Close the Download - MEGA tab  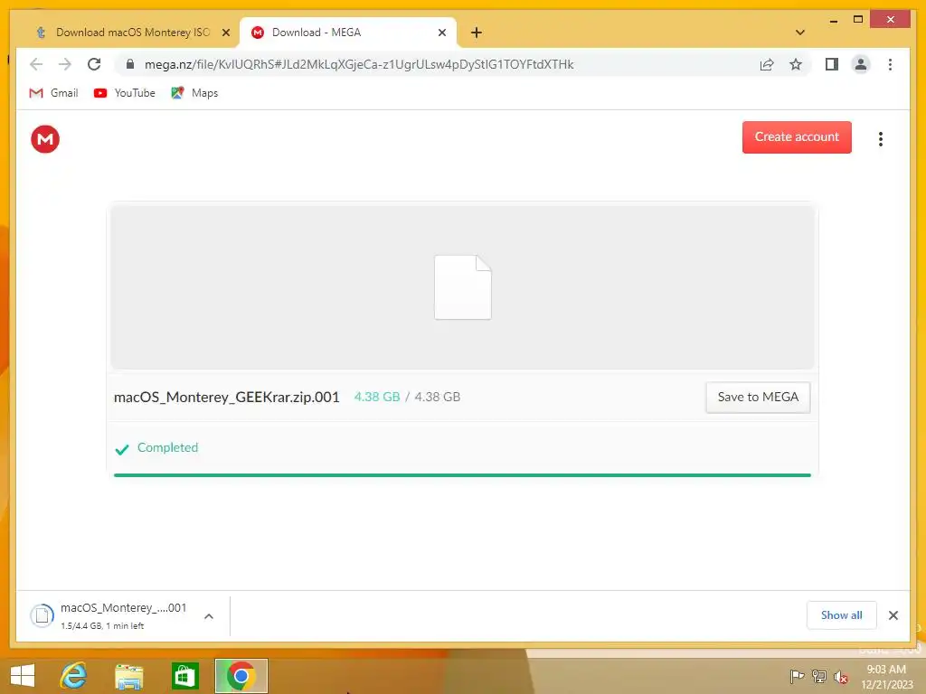pos(441,33)
